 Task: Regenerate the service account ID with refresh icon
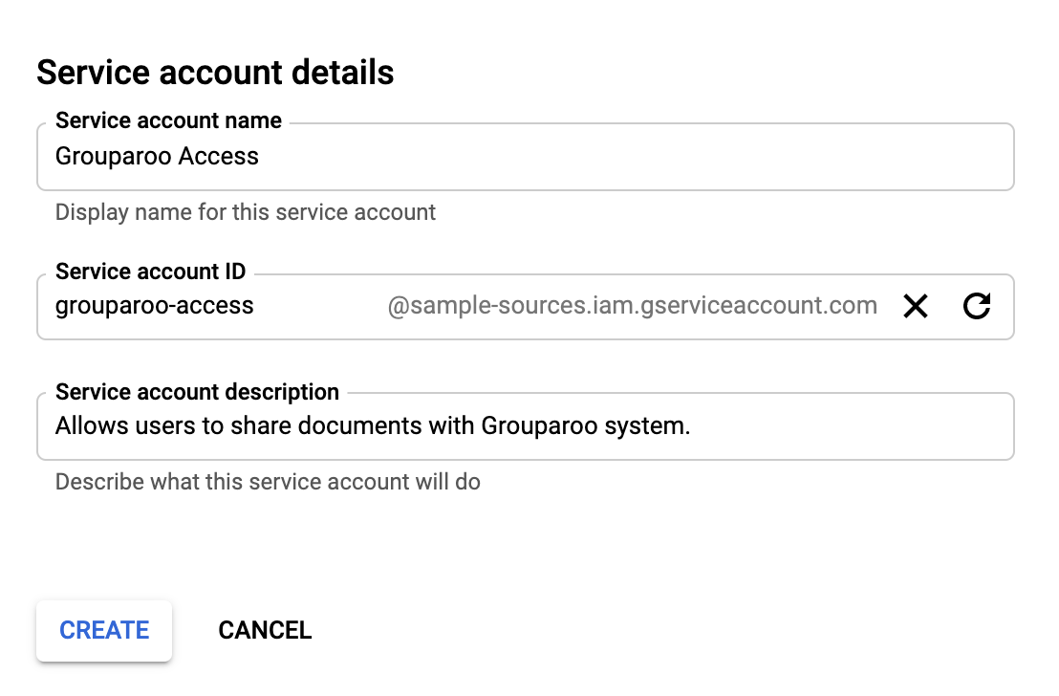point(977,306)
